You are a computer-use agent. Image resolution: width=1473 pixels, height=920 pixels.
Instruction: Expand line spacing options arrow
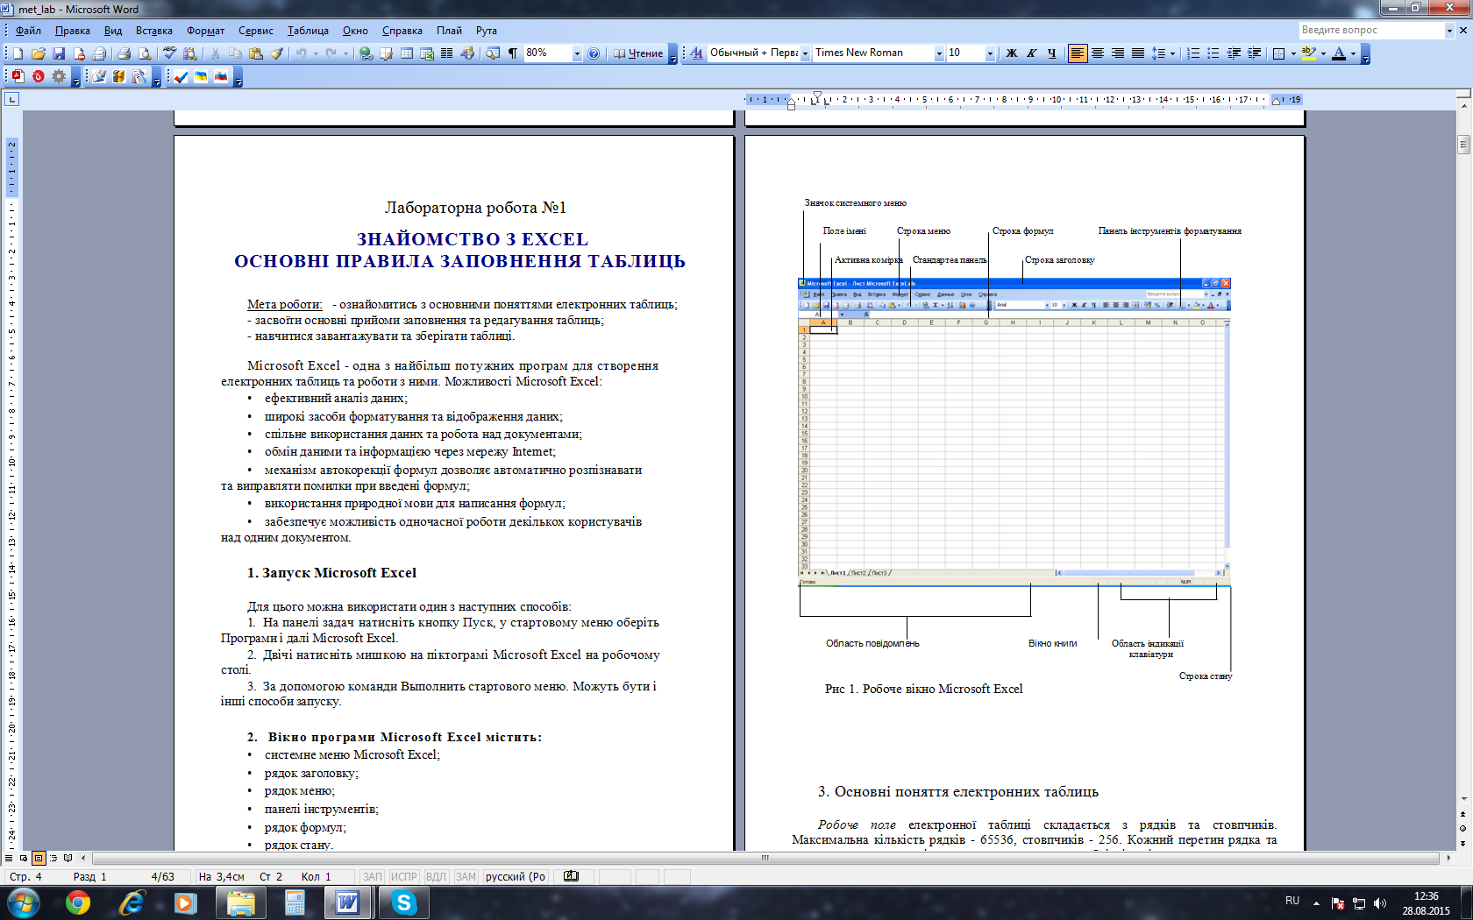1172,53
